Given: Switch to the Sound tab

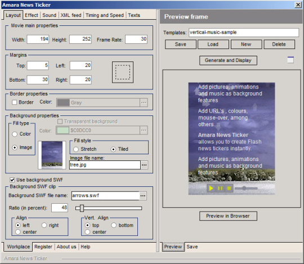Looking at the screenshot, I should [x=49, y=15].
